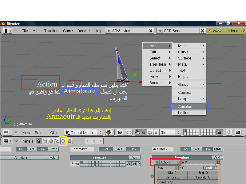Image resolution: width=246 pixels, height=184 pixels.
Task: Open the File menu
Action: tap(25, 31)
